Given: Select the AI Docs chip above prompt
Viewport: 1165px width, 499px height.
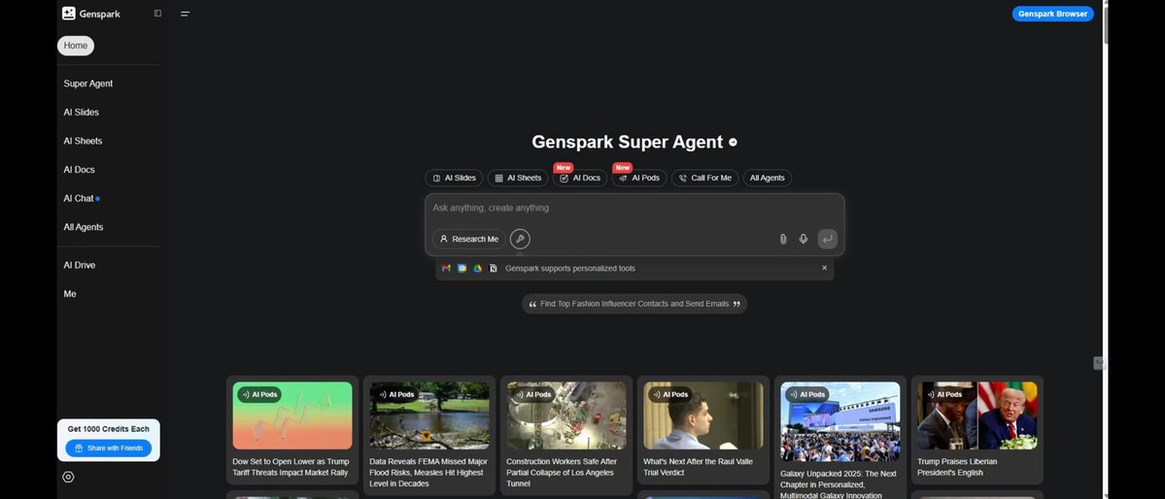Looking at the screenshot, I should (579, 179).
